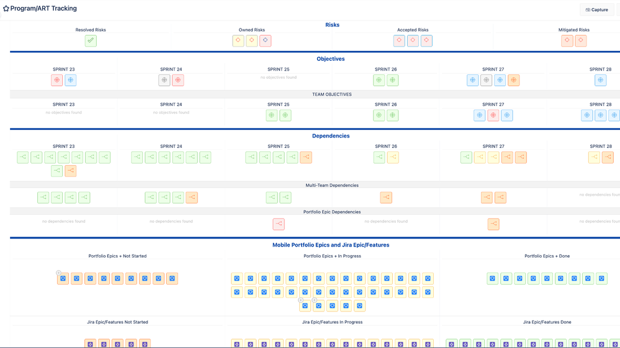Open the red Team Objective in Sprint 27
This screenshot has width=620, height=348.
493,115
